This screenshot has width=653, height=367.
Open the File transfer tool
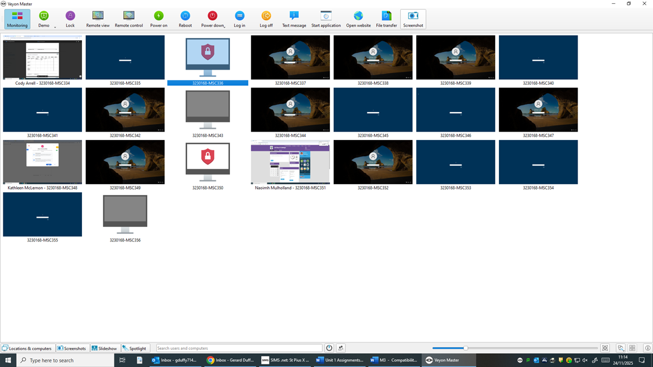(386, 19)
